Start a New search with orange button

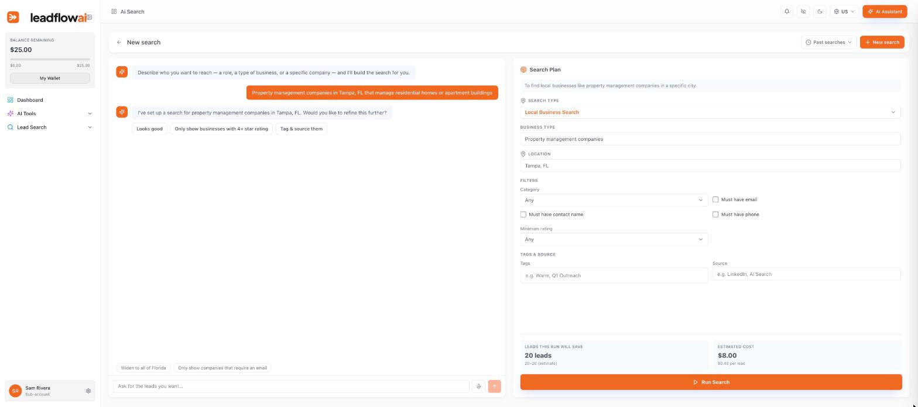882,42
